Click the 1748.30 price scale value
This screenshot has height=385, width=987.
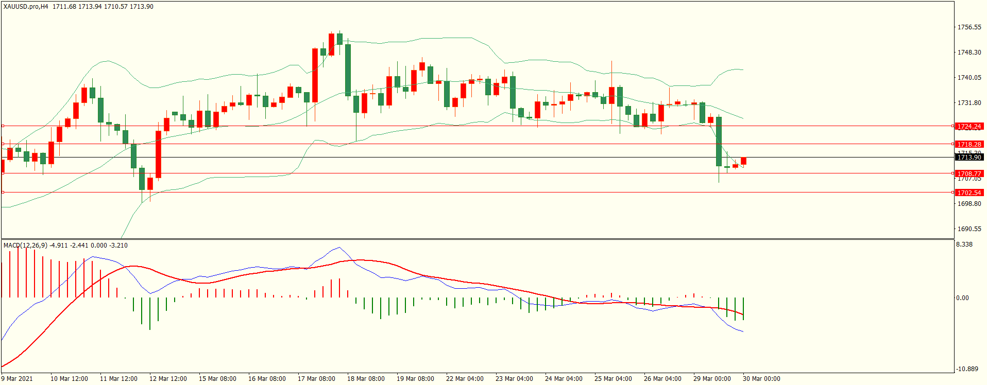point(969,52)
